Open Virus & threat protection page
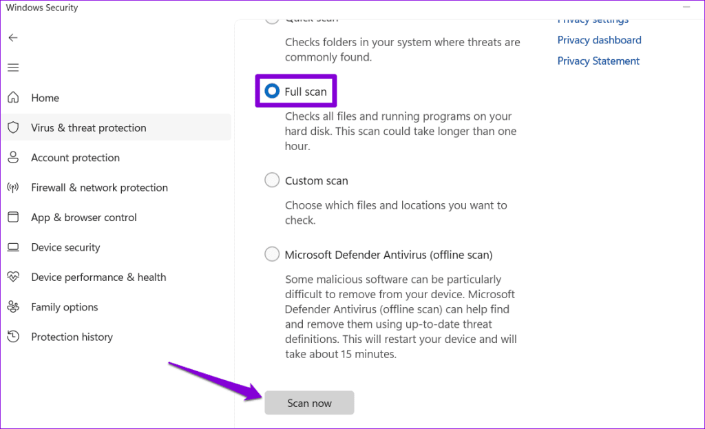 [116, 127]
